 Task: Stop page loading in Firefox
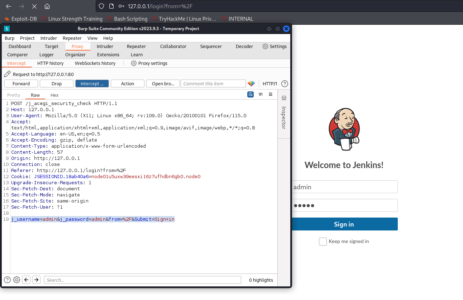[34, 6]
